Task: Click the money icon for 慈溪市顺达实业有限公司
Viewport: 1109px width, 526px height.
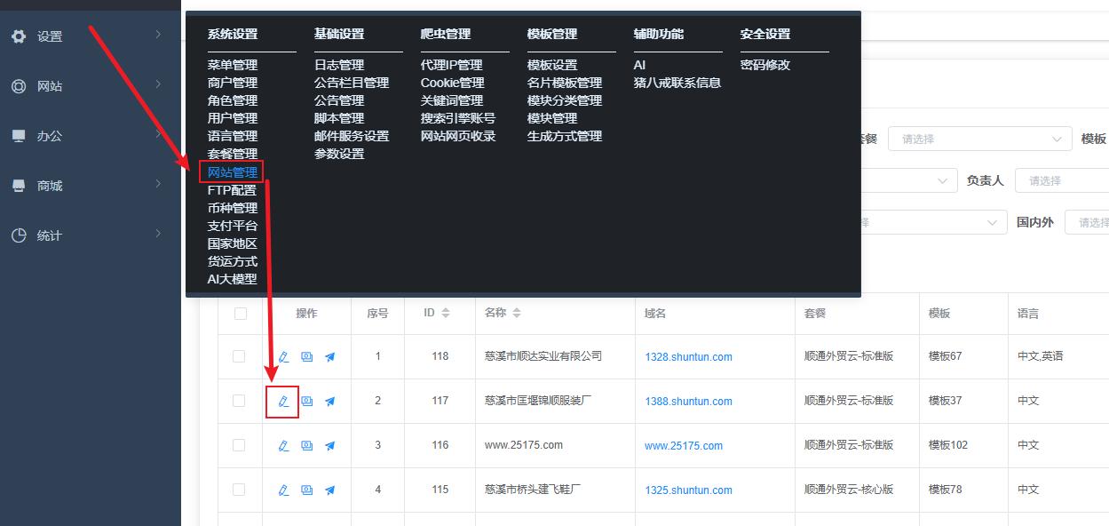Action: pos(306,356)
